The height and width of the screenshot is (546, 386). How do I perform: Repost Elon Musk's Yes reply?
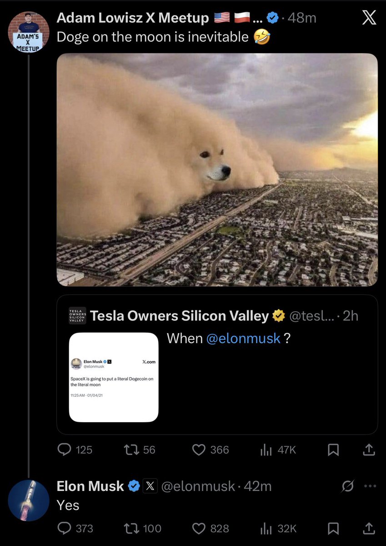pyautogui.click(x=131, y=528)
